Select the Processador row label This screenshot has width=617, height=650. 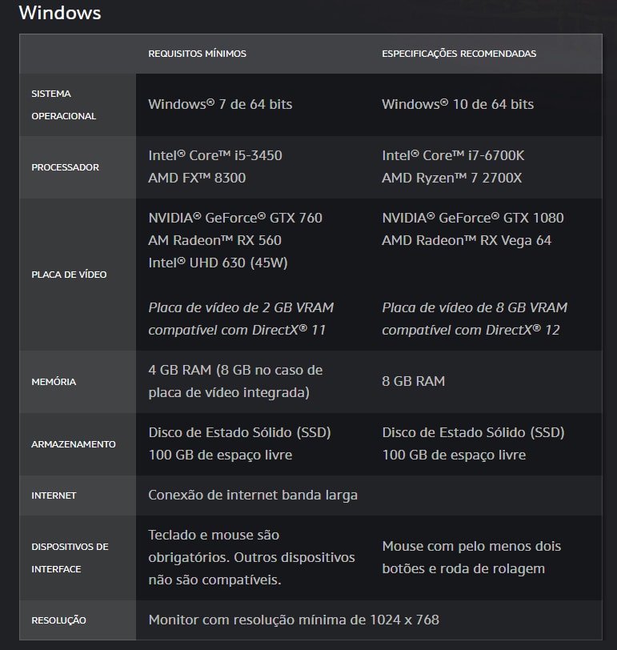pos(65,167)
